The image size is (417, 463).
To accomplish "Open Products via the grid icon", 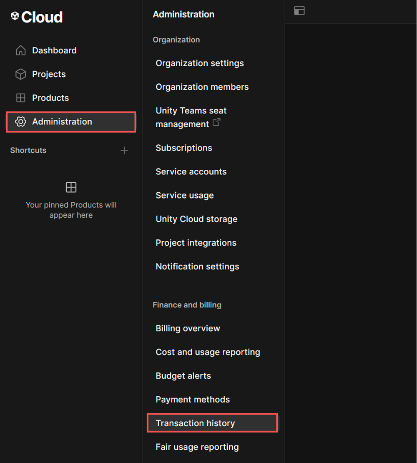I will coord(20,98).
